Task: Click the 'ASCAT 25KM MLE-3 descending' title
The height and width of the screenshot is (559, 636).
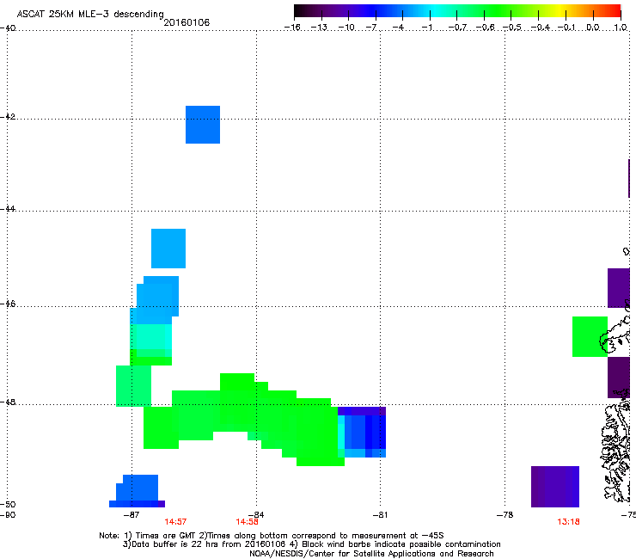Action: coord(90,14)
